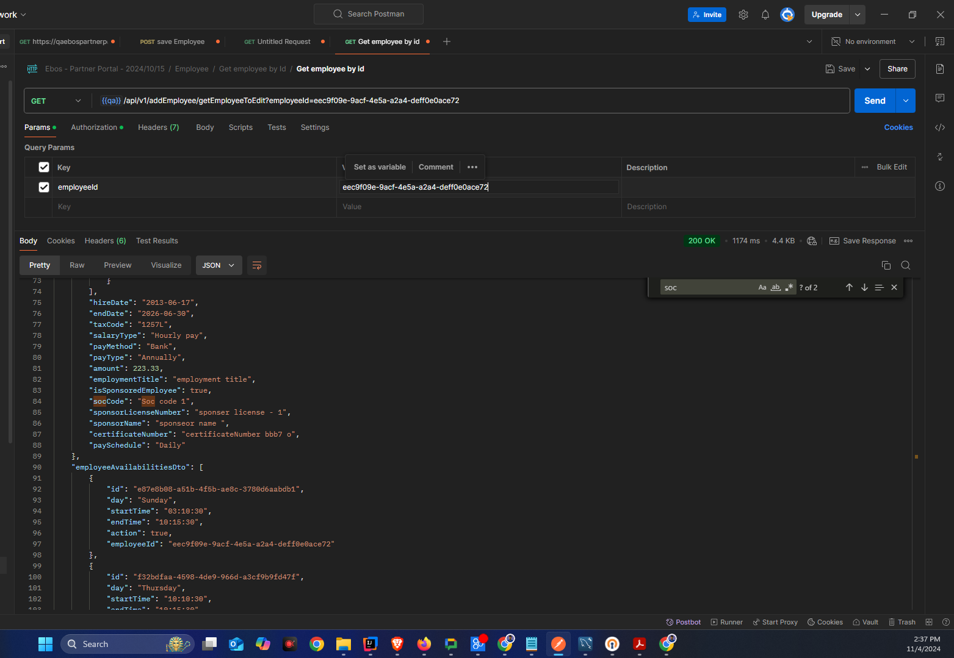The height and width of the screenshot is (658, 954).
Task: Uncheck the employeeId param checkbox
Action: [x=44, y=187]
